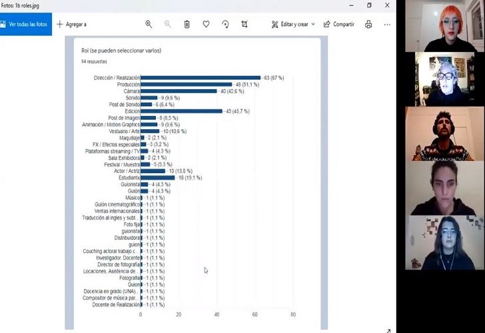Delete the photo with trash icon
The width and height of the screenshot is (485, 333).
pyautogui.click(x=187, y=24)
